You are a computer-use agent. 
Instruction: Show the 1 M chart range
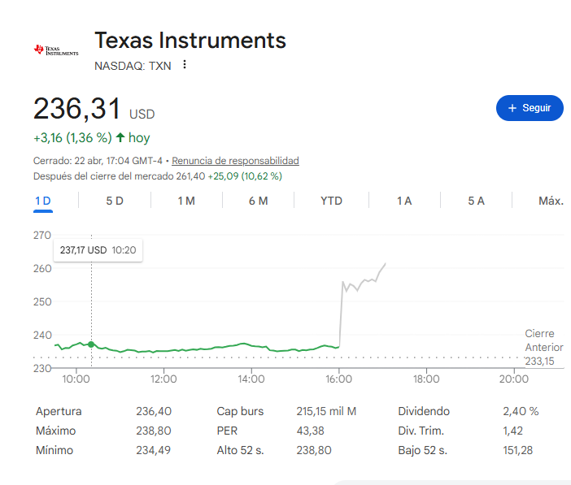[186, 201]
